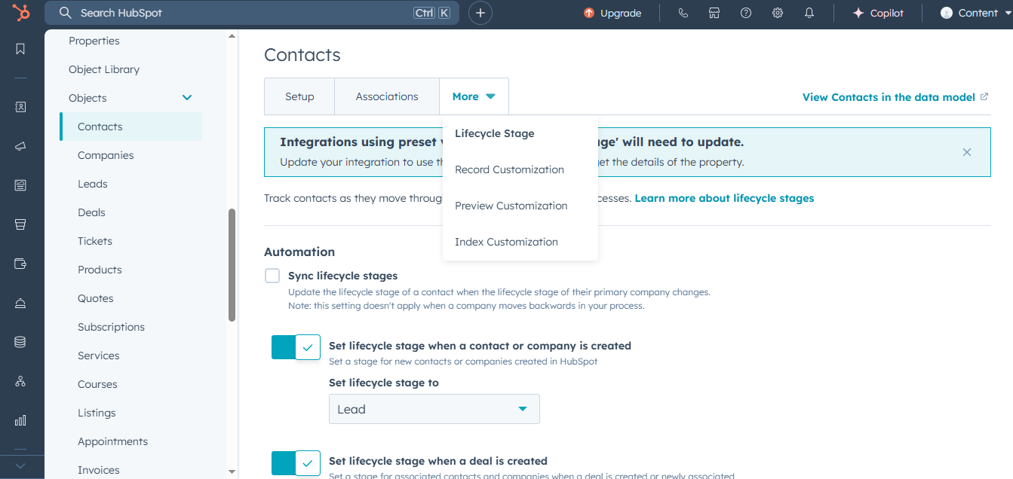Open Sales storefront icon in left rail
The height and width of the screenshot is (479, 1013).
(20, 224)
